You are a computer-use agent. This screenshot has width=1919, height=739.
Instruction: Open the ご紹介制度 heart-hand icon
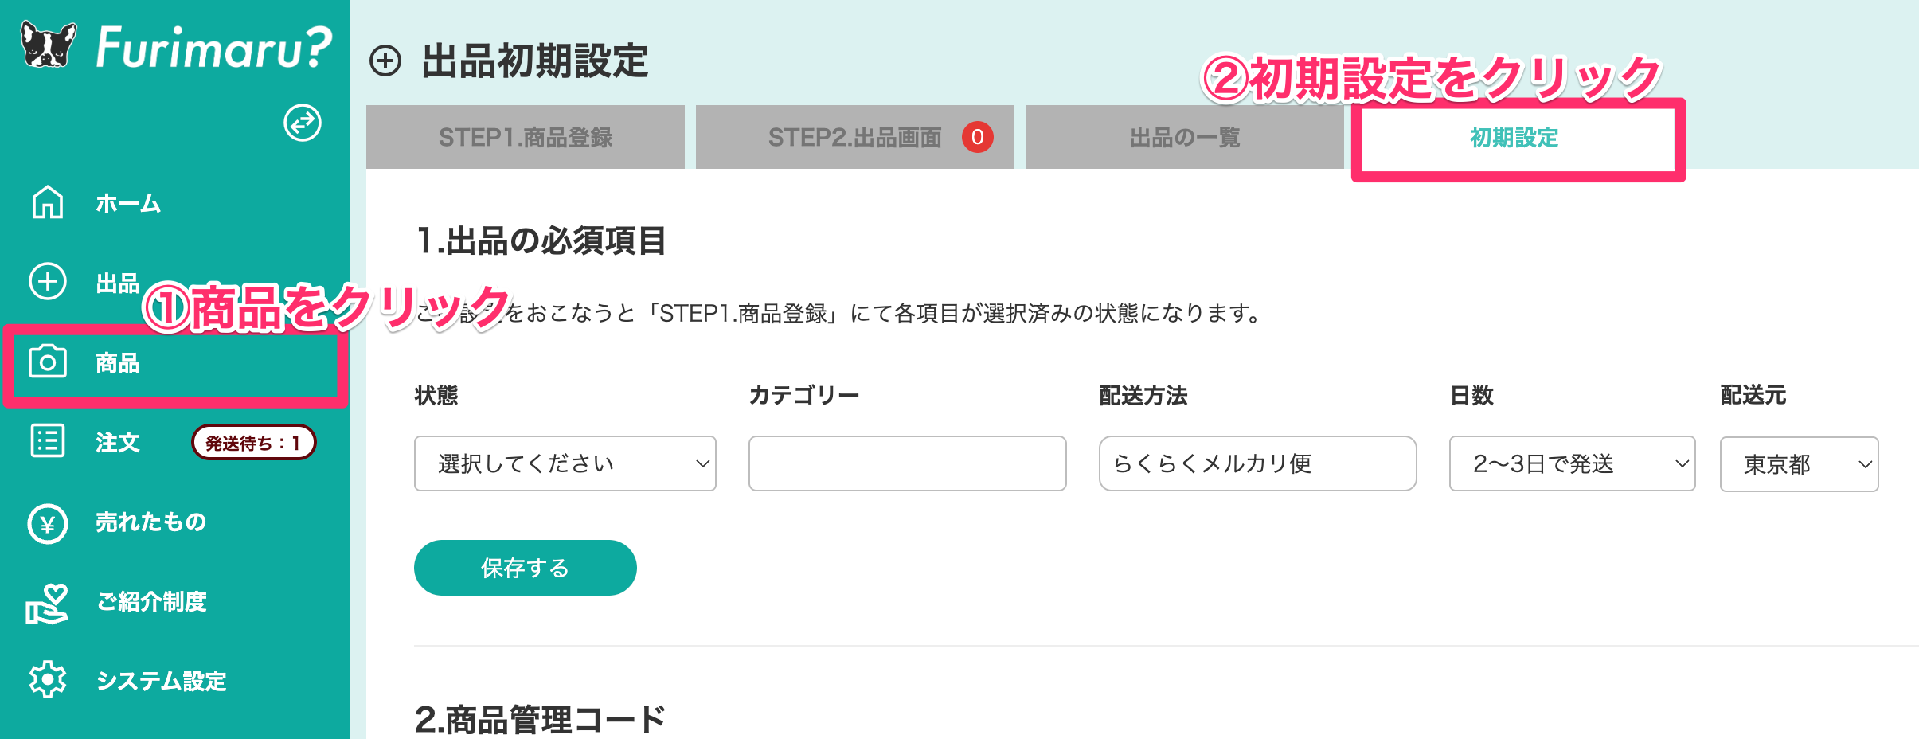tap(47, 603)
